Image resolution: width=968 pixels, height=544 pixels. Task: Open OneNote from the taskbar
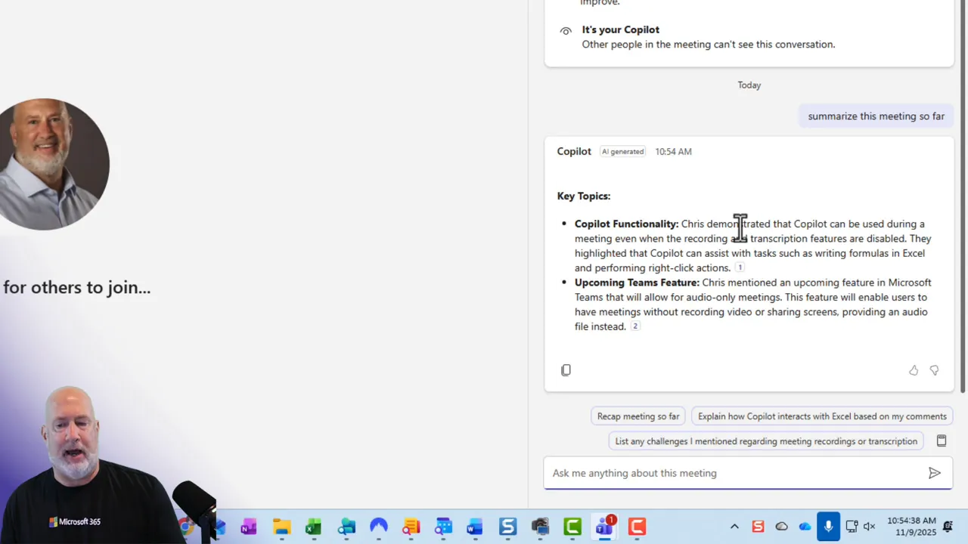click(248, 526)
